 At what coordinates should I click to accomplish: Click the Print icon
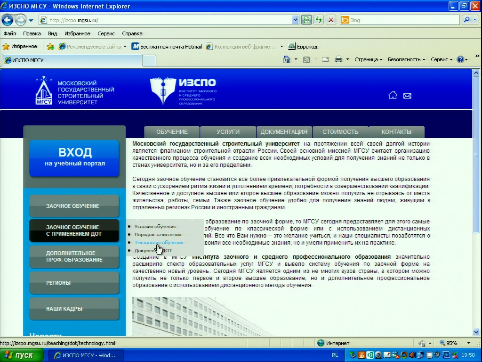338,59
